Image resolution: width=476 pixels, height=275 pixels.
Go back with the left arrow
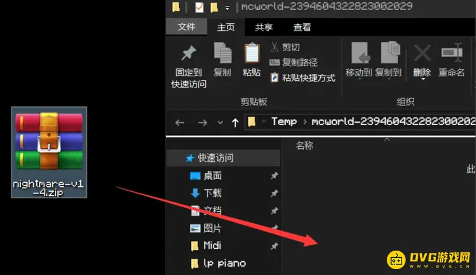[180, 123]
